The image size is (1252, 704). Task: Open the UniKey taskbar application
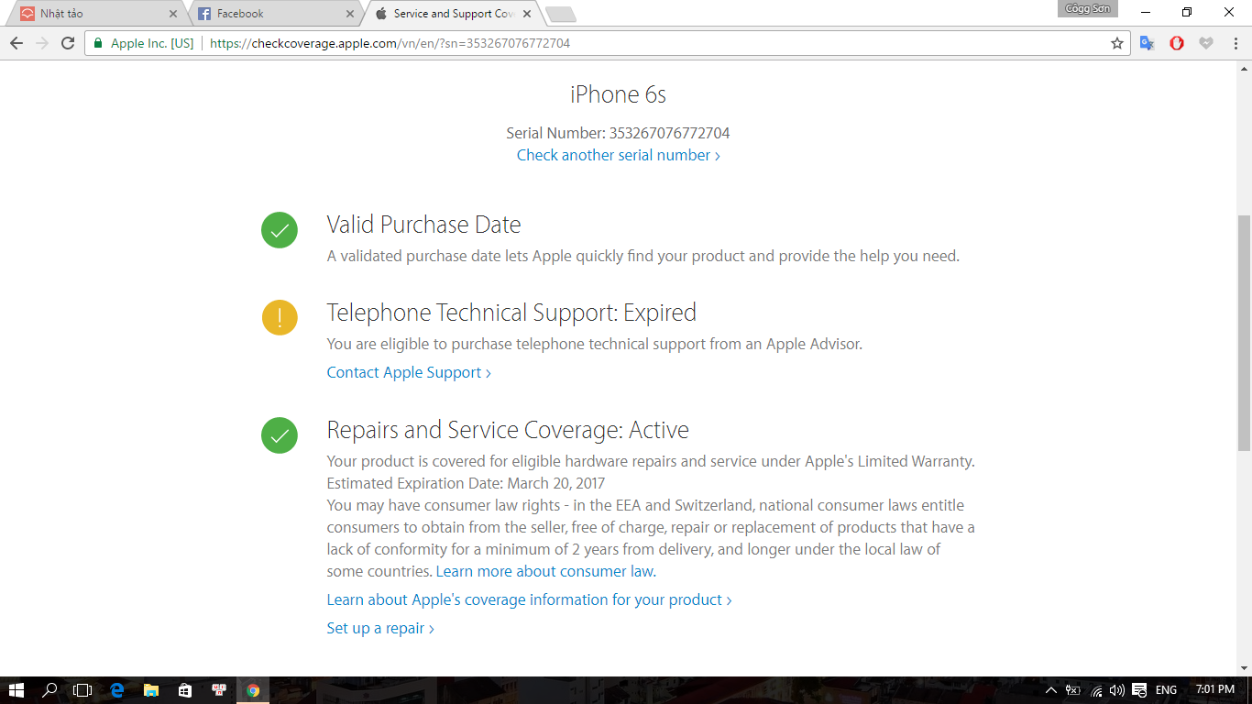(x=218, y=690)
